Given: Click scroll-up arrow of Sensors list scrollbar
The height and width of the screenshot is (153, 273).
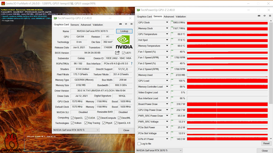Looking at the screenshot, I should point(271,21).
